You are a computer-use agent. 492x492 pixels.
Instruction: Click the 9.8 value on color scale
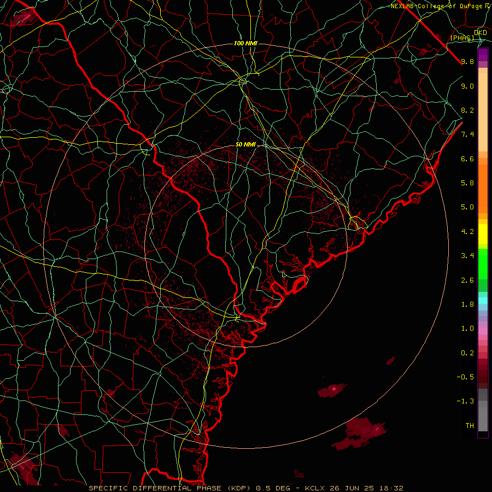(467, 61)
